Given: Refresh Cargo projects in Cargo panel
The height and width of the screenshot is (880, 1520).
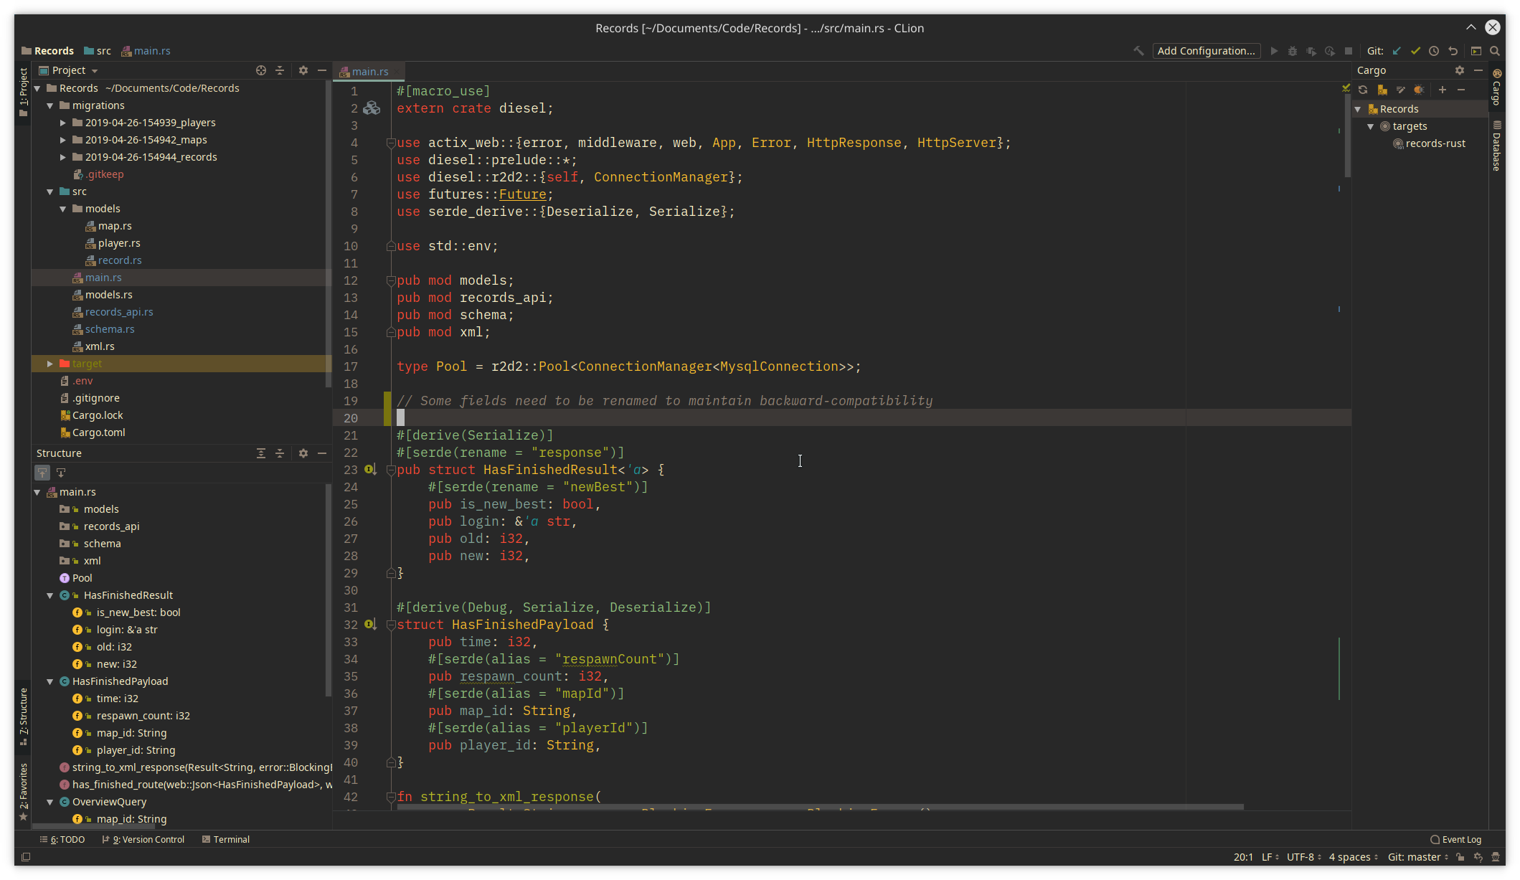Looking at the screenshot, I should 1363,90.
